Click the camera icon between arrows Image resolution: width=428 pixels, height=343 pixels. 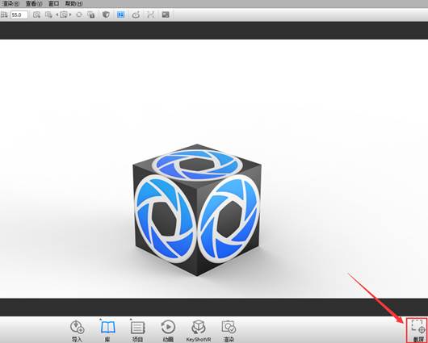(x=64, y=15)
